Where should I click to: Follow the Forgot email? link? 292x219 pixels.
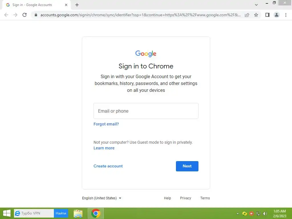106,124
